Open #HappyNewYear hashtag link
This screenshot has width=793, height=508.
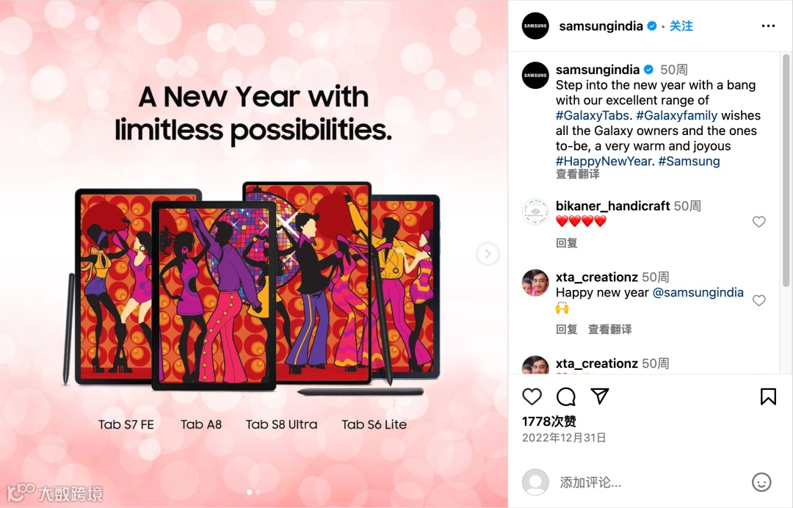(x=604, y=162)
